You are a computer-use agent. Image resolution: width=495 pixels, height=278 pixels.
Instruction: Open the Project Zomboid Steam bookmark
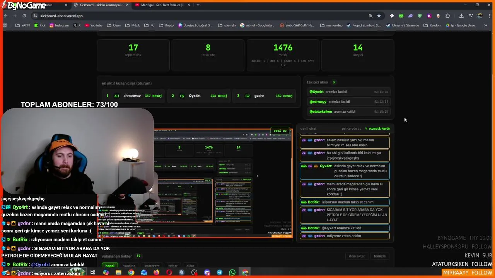tap(364, 25)
